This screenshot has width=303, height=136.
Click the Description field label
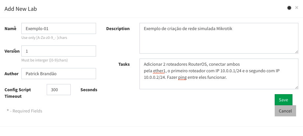coord(118,28)
